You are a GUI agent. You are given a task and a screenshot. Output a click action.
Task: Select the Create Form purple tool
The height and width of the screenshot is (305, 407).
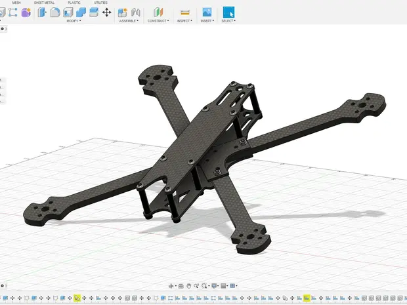point(26,12)
